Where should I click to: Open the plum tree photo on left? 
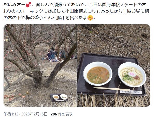pyautogui.click(x=40, y=66)
